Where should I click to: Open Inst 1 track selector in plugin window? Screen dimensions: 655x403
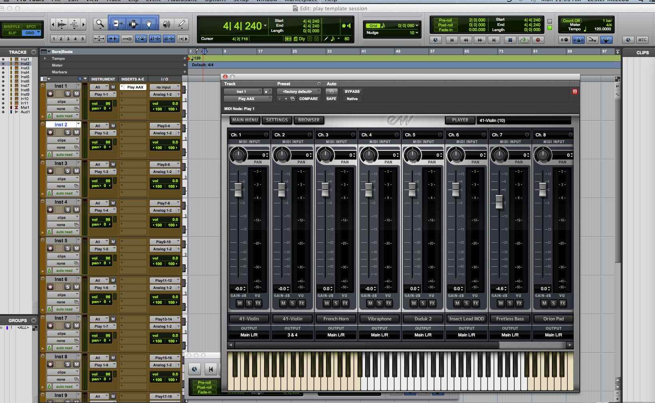pos(243,92)
